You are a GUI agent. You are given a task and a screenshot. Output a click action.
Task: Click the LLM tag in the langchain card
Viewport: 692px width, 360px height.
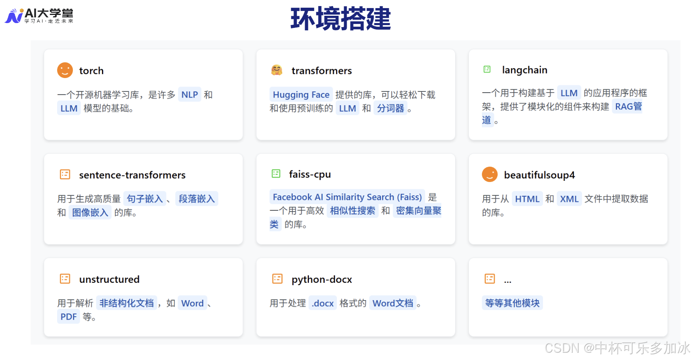[x=569, y=93]
